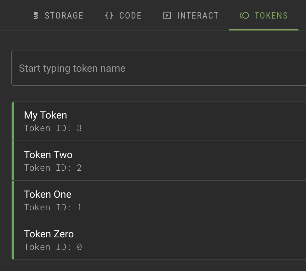The image size is (306, 271).
Task: Click green bar beside My Token
Action: 13,121
